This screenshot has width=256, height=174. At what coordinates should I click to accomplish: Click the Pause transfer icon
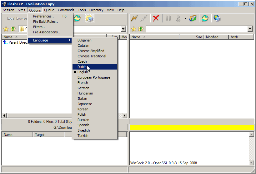168,18
